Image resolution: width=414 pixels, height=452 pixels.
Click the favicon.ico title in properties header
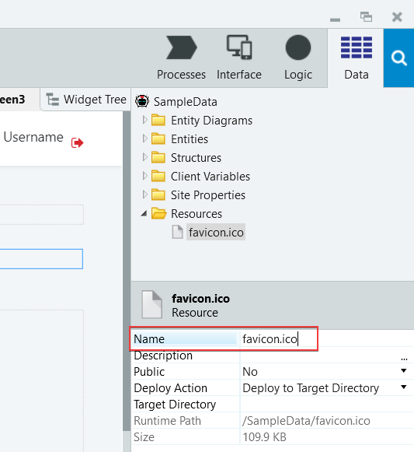pos(200,299)
